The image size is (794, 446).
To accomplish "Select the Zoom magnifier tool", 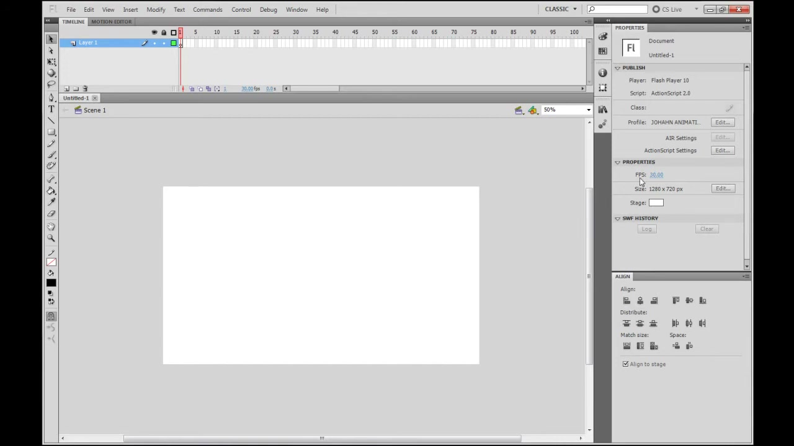I will pyautogui.click(x=51, y=238).
